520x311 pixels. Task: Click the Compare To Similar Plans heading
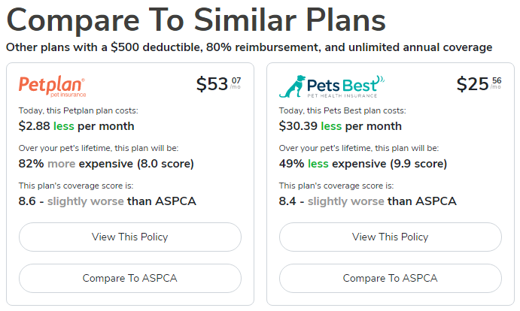(x=196, y=20)
